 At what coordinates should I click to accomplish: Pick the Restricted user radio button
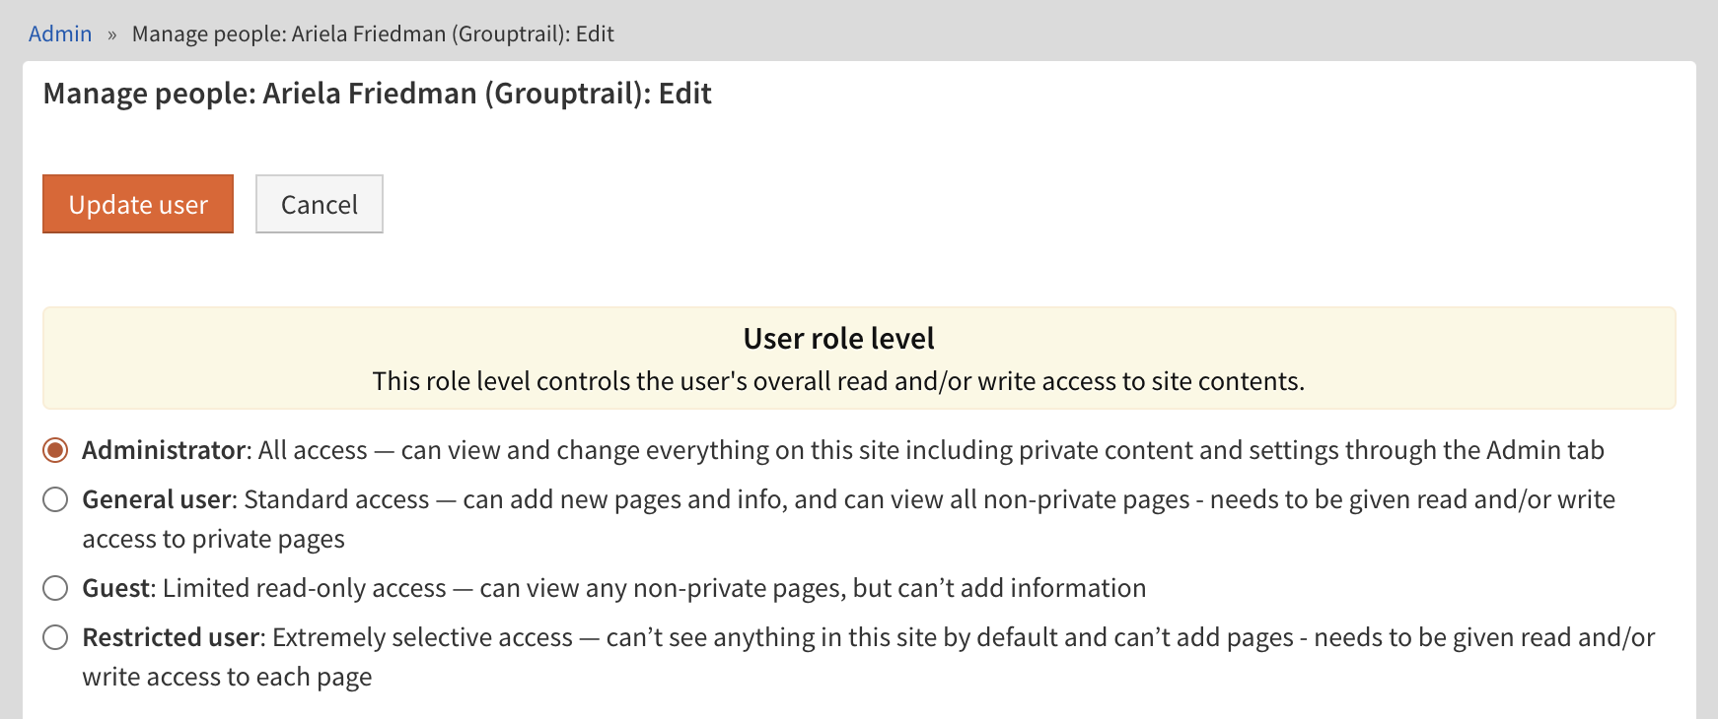[x=56, y=637]
